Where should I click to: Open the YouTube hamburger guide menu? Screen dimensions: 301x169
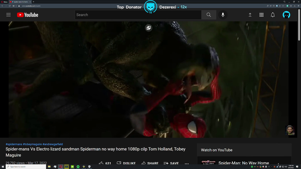tap(8, 15)
